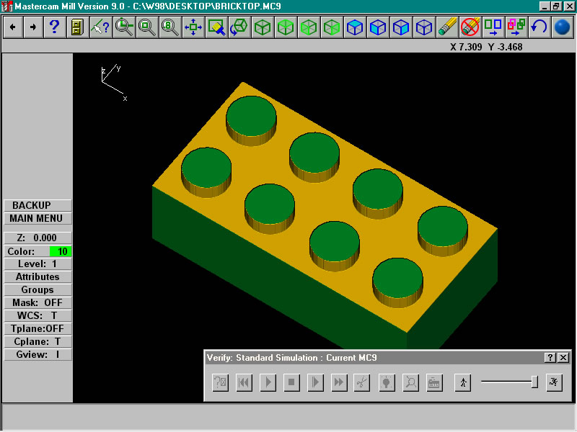This screenshot has height=432, width=577.
Task: Click the running figure fast speed button
Action: [x=554, y=382]
